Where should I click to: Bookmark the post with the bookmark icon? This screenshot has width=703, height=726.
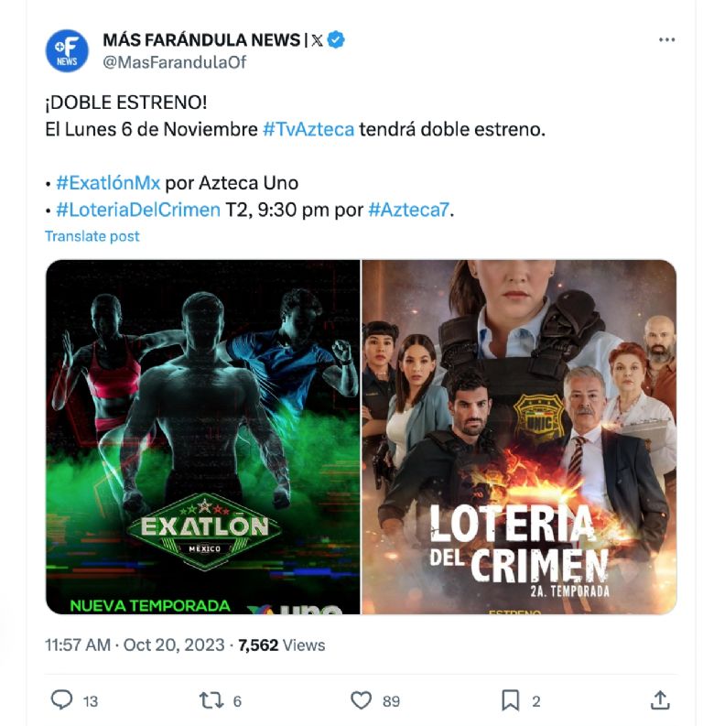tap(511, 700)
